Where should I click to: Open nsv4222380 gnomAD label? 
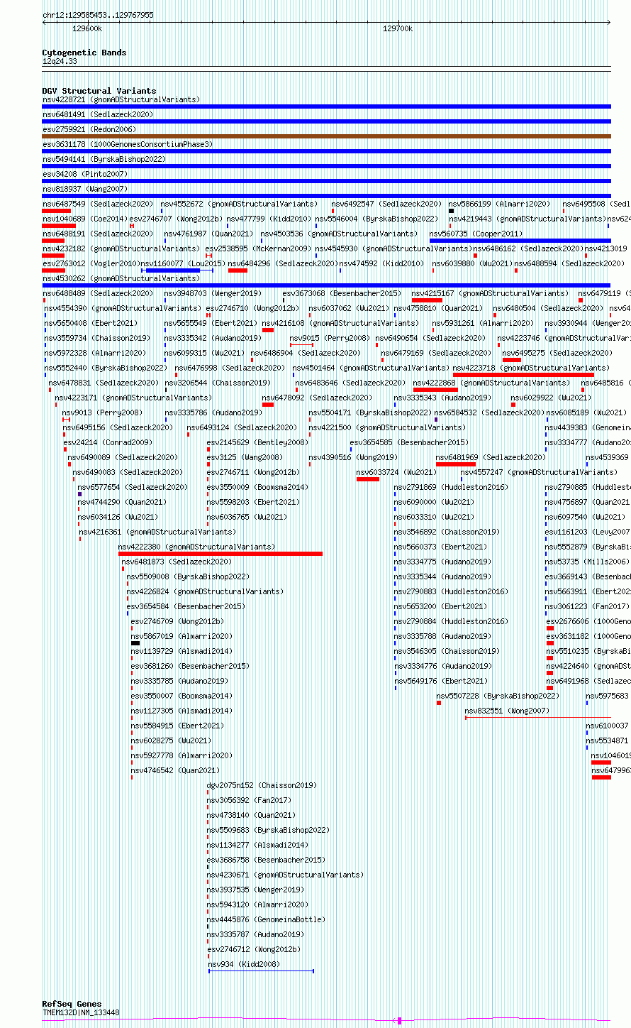point(196,547)
